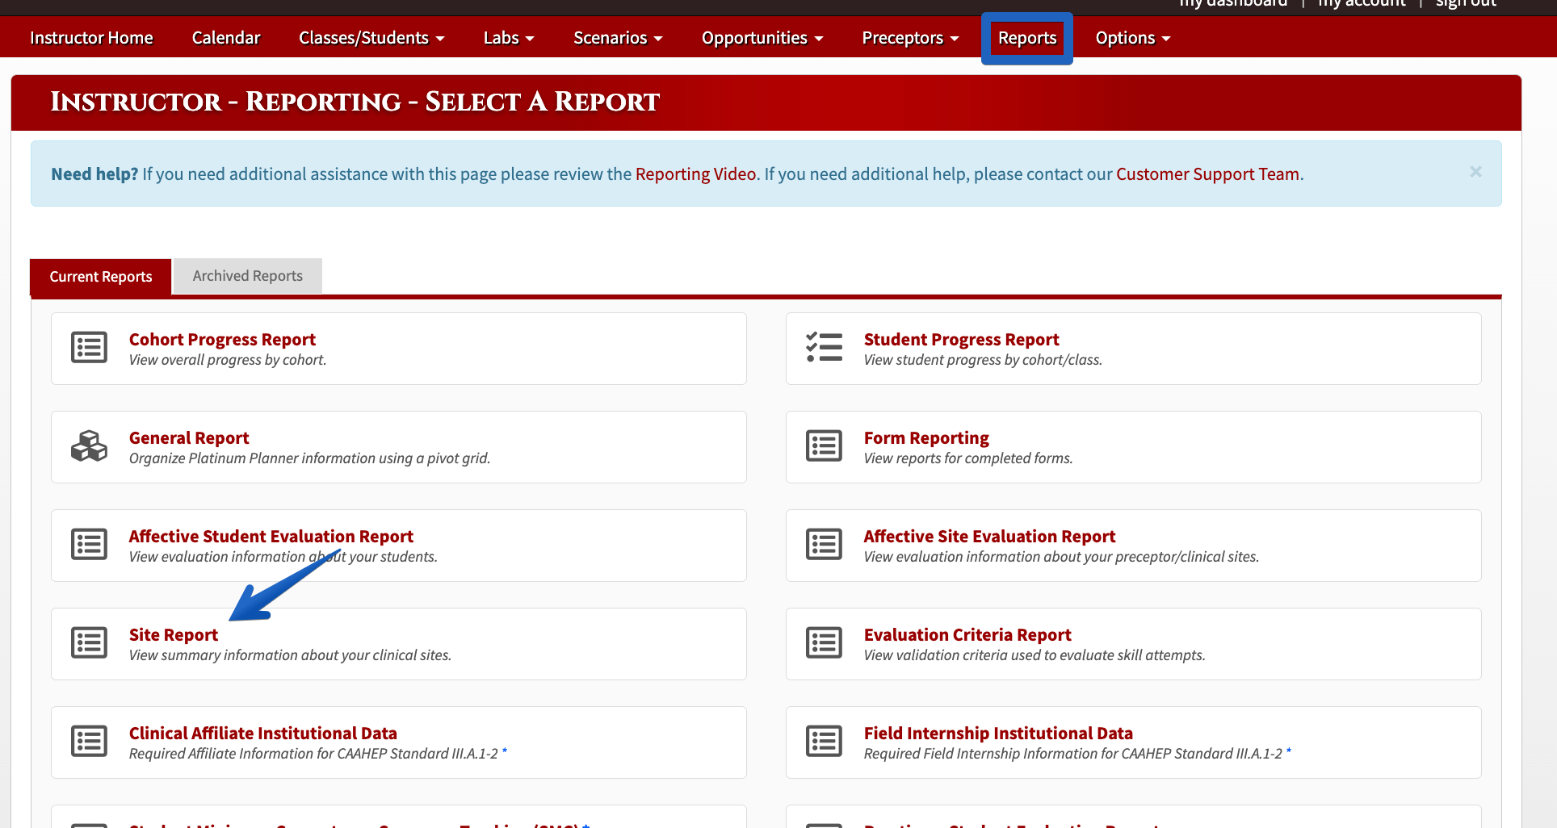The image size is (1557, 828).
Task: Open the Affective Student Evaluation Report
Action: tap(271, 537)
